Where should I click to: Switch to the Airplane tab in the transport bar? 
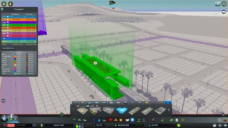[118, 103]
